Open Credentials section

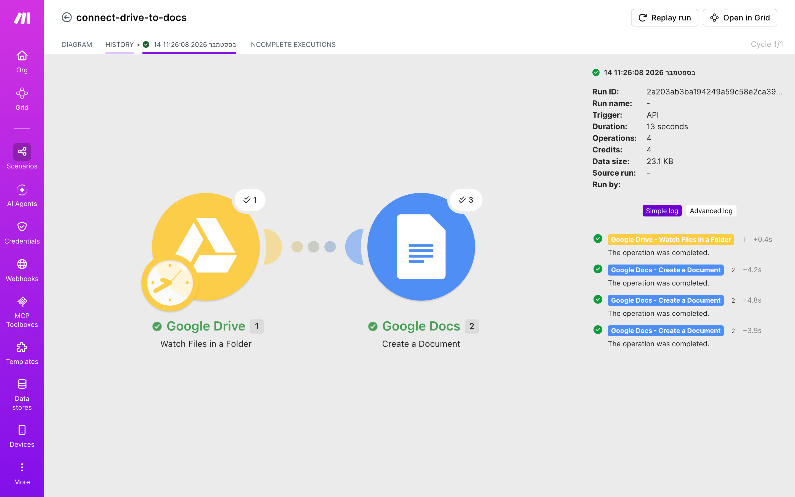point(22,233)
